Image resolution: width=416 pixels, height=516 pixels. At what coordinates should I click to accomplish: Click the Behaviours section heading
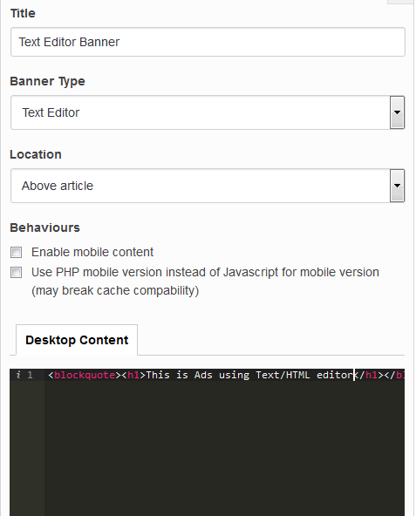click(44, 227)
